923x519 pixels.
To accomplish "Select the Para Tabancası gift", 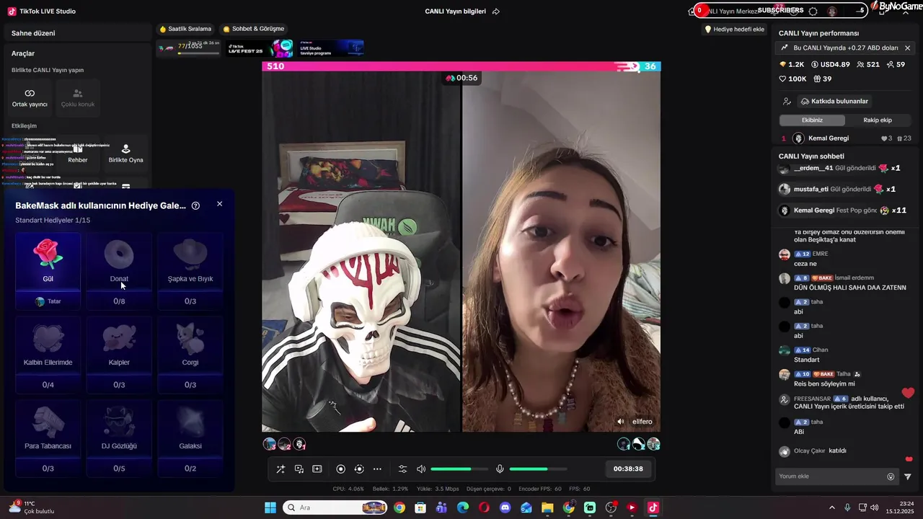I will pos(48,428).
